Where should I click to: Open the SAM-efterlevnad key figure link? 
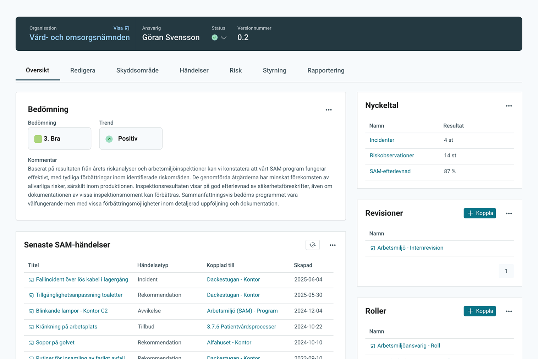tap(390, 171)
